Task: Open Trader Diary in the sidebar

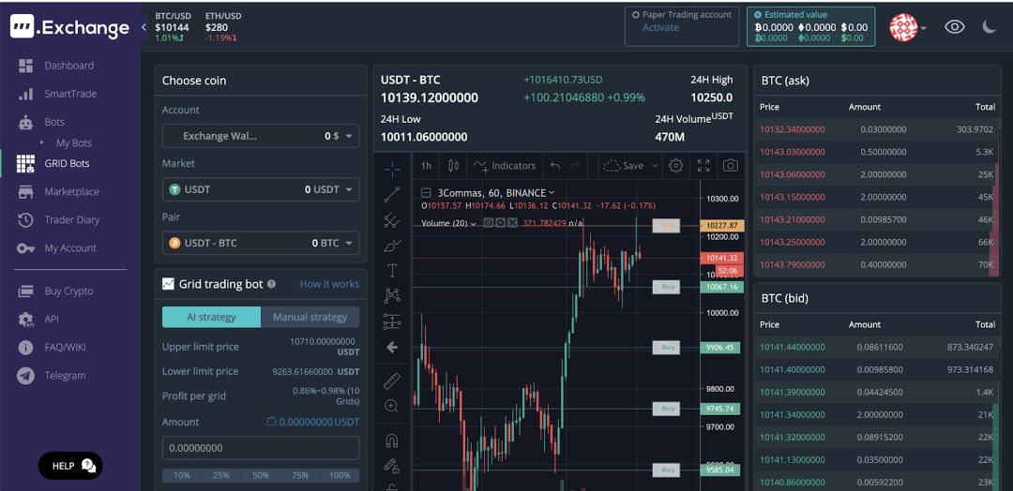Action: pos(58,220)
